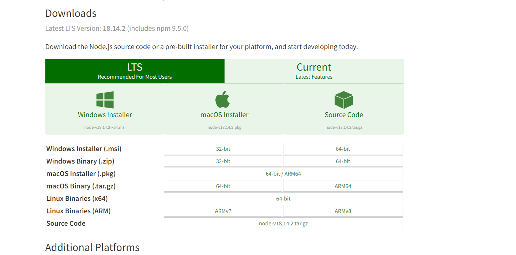
Task: Download the 64-bit macOS Binary tarball
Action: pos(223,186)
